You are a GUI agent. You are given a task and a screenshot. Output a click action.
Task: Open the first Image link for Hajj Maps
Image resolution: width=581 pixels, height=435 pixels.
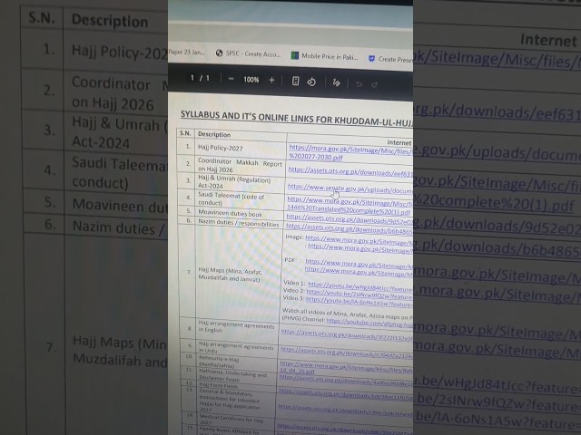pyautogui.click(x=359, y=239)
